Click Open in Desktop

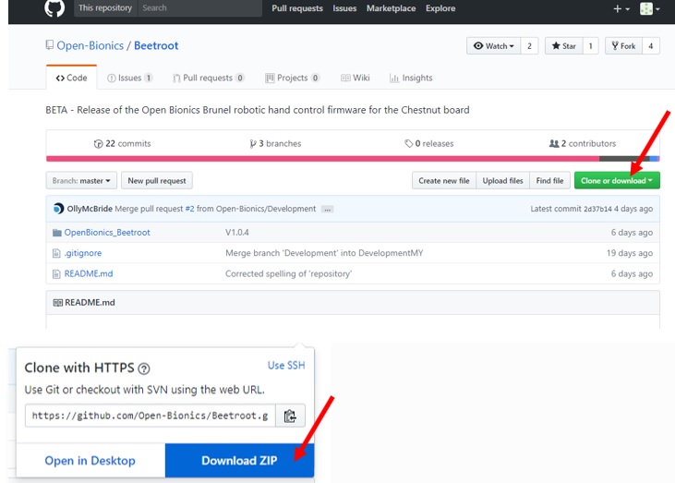(90, 461)
